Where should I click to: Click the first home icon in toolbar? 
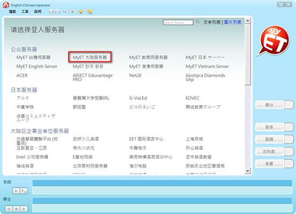coord(81,12)
